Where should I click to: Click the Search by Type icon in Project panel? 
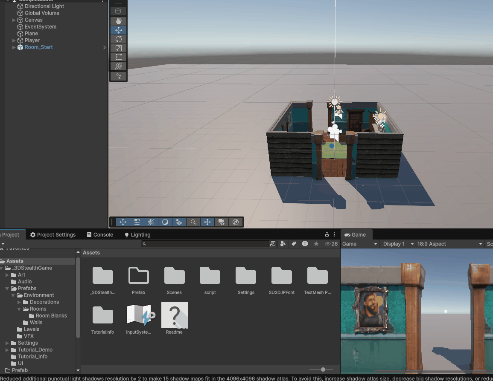pos(283,244)
